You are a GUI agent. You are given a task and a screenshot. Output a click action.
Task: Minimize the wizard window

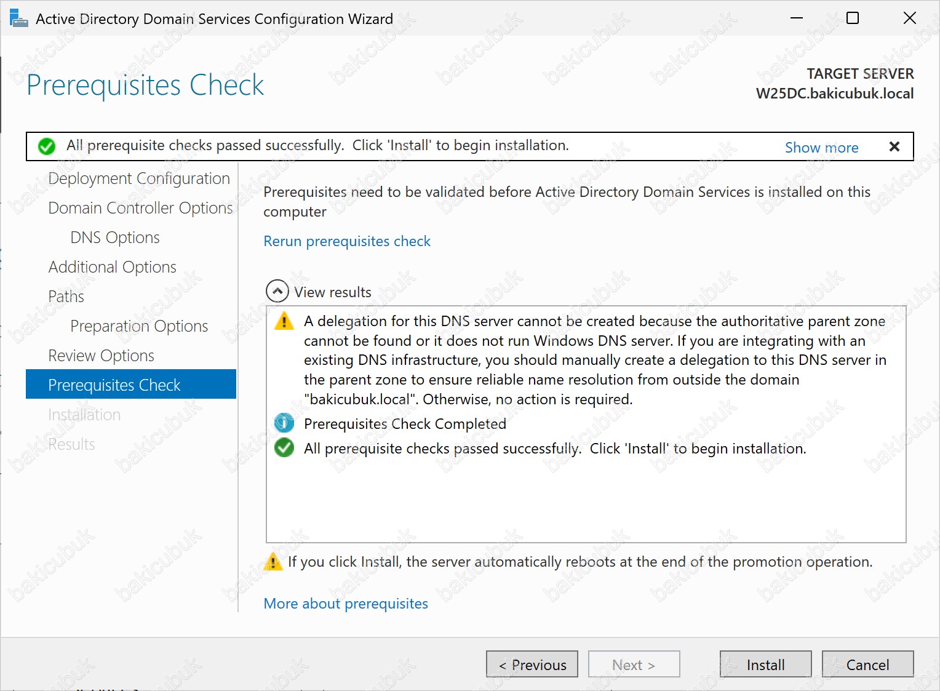(x=797, y=18)
